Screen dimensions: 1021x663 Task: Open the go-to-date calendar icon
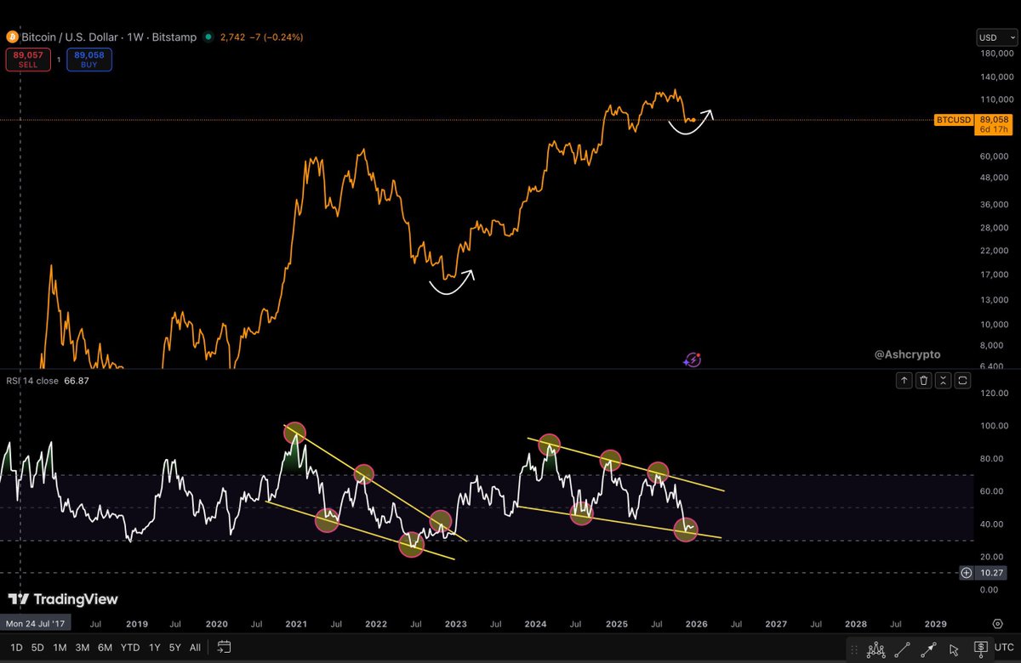[x=224, y=647]
